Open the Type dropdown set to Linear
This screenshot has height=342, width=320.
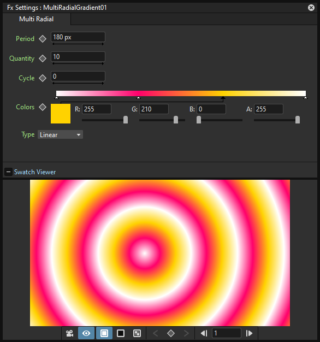[x=60, y=134]
